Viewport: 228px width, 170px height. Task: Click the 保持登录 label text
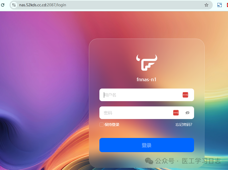(112, 125)
